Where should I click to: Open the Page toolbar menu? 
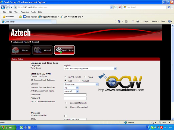(x=146, y=21)
